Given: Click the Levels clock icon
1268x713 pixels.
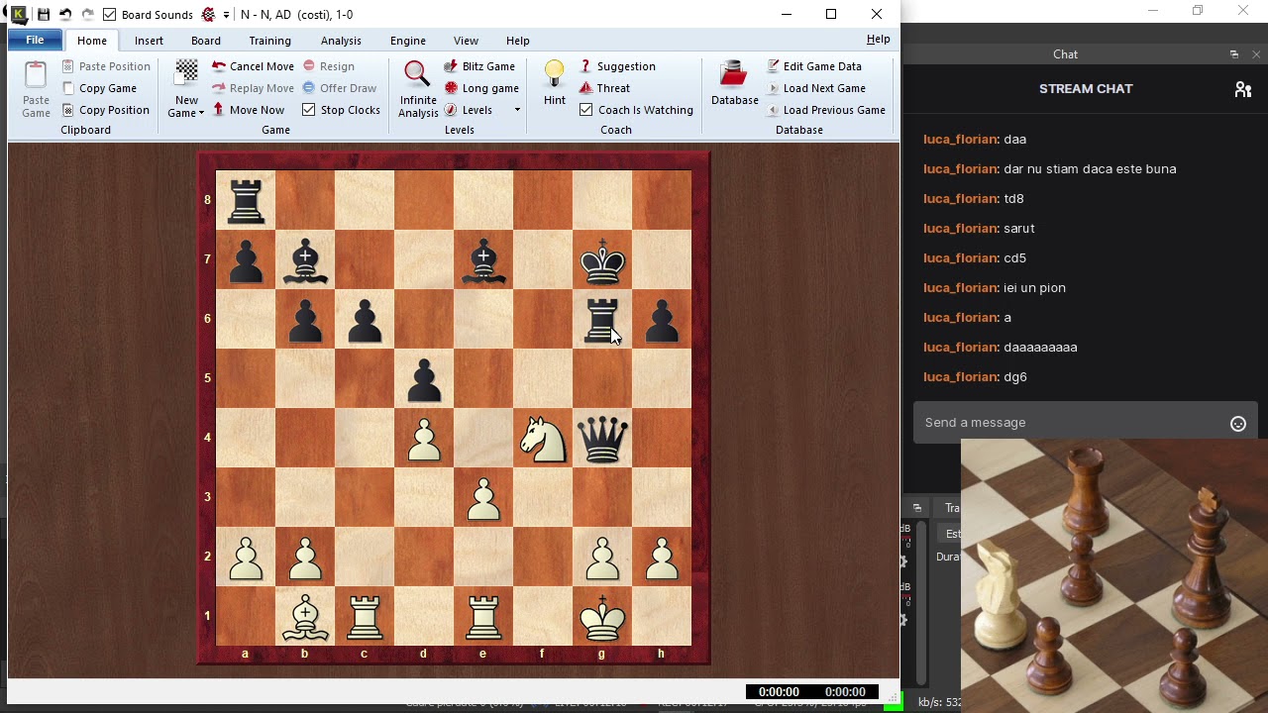Looking at the screenshot, I should [451, 110].
